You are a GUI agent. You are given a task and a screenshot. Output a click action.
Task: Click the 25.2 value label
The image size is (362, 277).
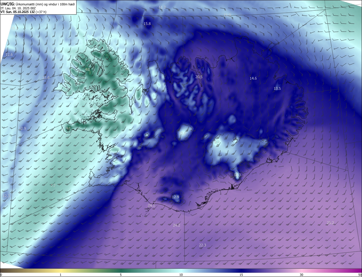(x=330, y=223)
